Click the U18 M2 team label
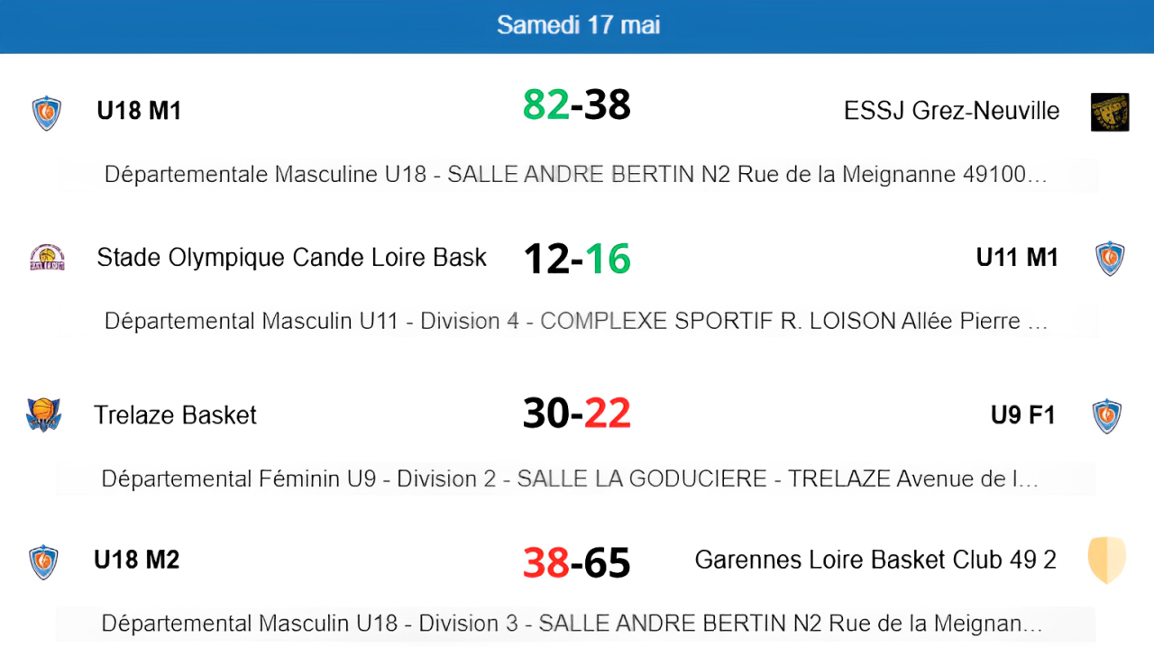1154x647 pixels. coord(137,560)
